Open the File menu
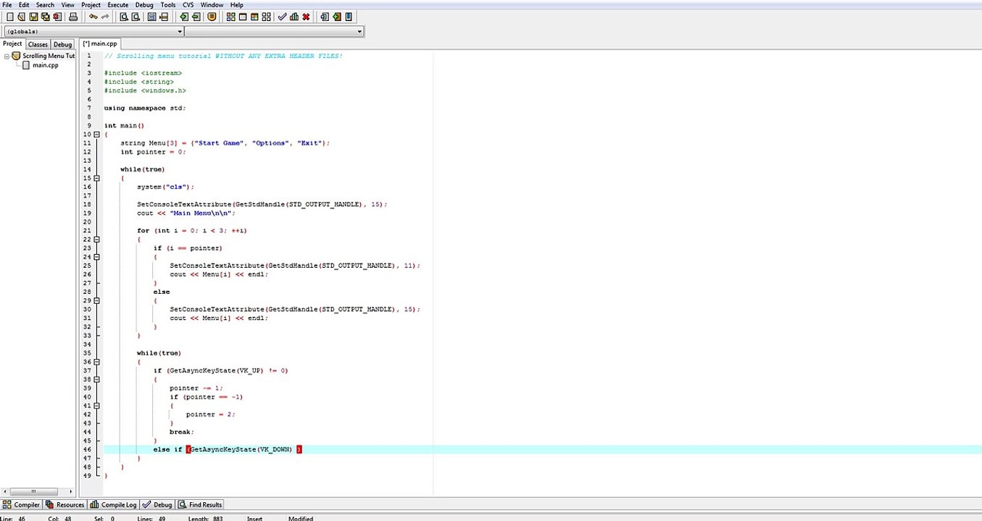The image size is (982, 521). coord(7,4)
